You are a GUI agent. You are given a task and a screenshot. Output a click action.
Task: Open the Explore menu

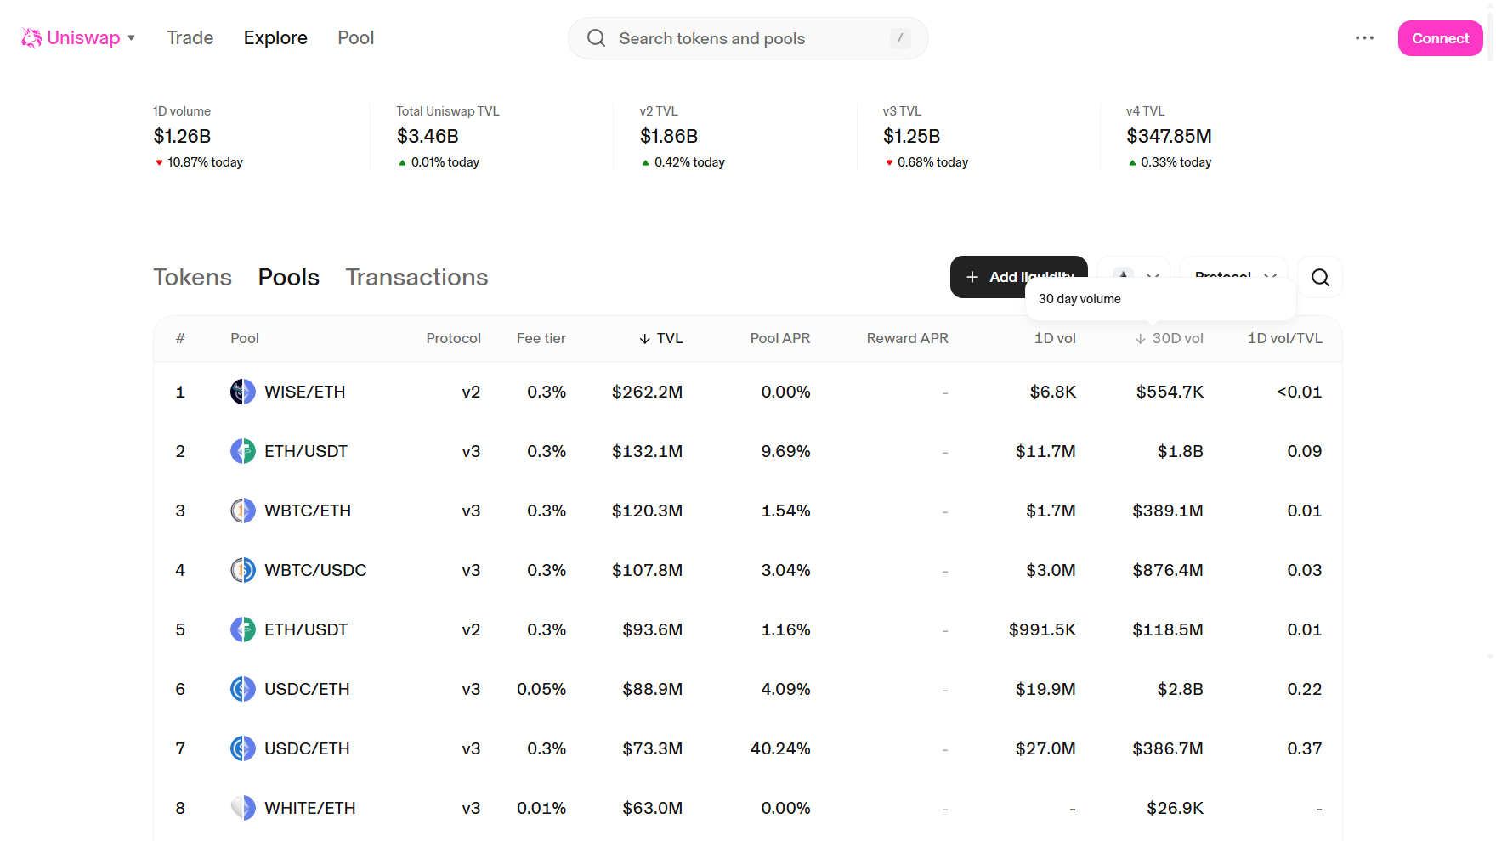[275, 38]
